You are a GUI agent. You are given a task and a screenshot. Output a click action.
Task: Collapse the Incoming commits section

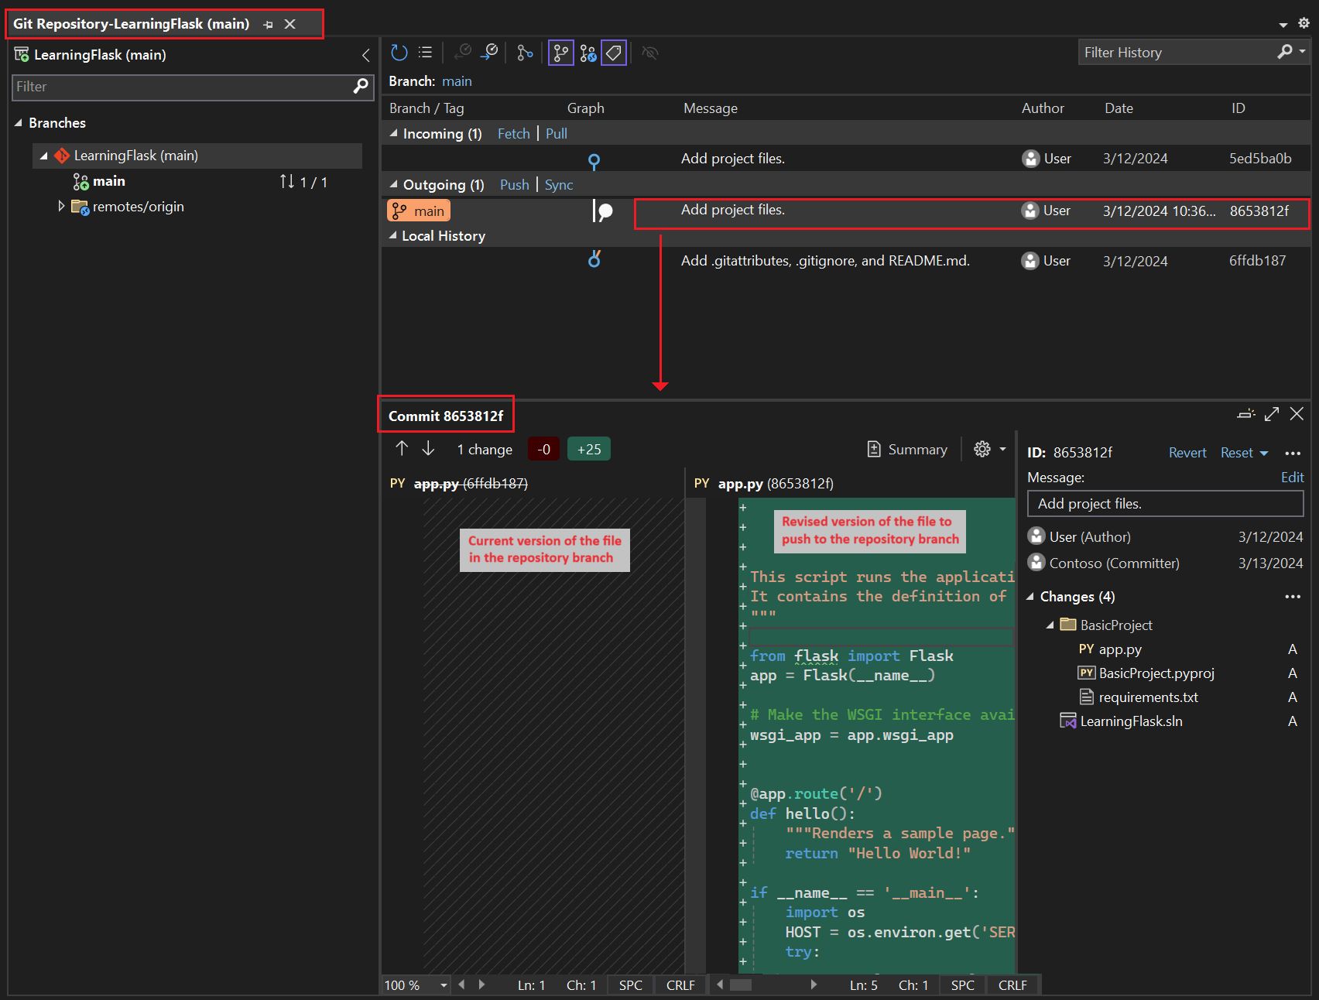pyautogui.click(x=394, y=134)
